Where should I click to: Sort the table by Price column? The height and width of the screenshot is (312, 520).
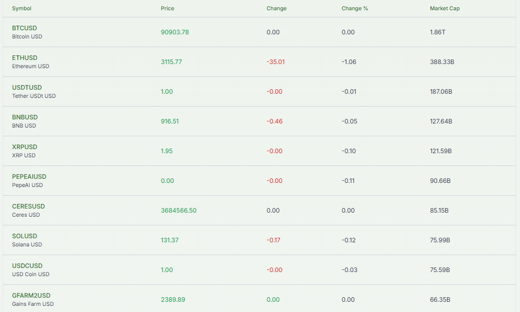coord(167,8)
